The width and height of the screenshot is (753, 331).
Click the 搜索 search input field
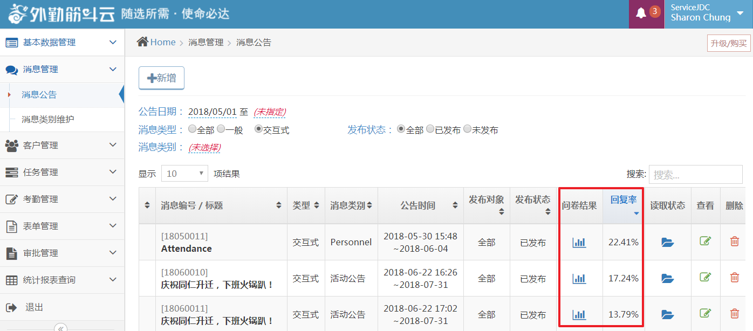[696, 174]
